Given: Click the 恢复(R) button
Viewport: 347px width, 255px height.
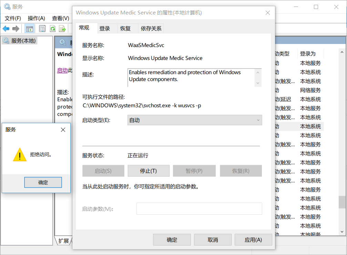Looking at the screenshot, I should [241, 171].
